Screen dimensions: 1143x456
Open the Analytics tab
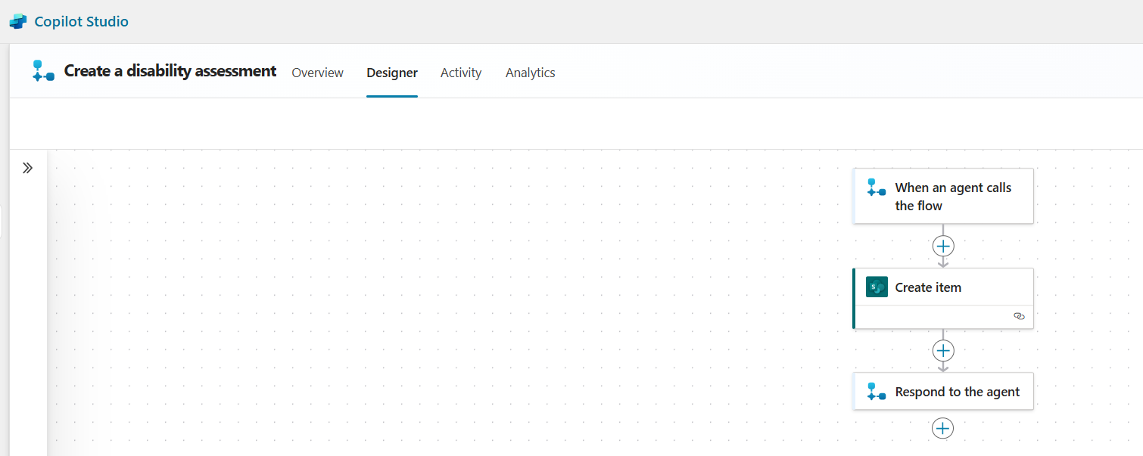pyautogui.click(x=530, y=73)
